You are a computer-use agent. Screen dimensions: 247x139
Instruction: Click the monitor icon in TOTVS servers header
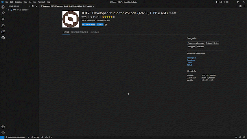point(36,6)
